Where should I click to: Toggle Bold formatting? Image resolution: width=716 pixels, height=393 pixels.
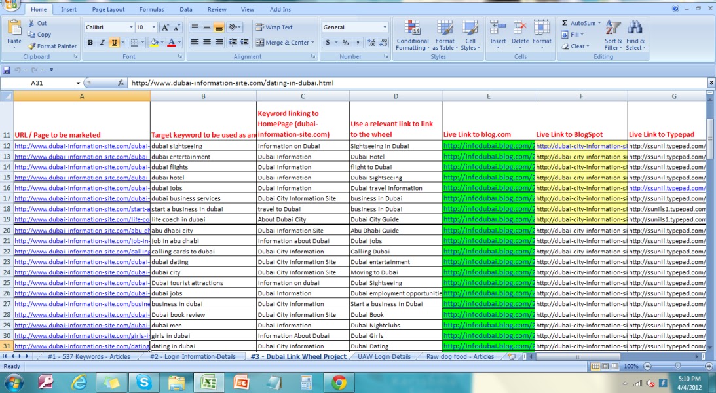pos(90,42)
